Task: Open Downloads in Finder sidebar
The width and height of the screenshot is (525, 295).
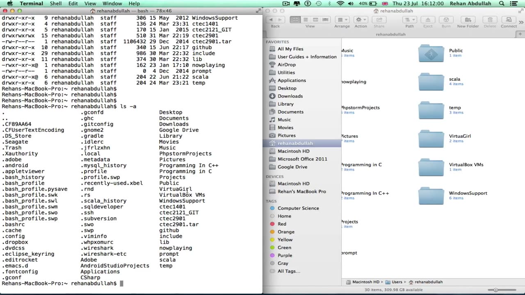Action: coord(290,96)
